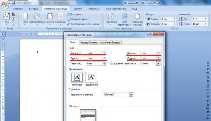This screenshot has width=211, height=121.
Task: Click Расстановка переносов button
Action: coord(84,24)
